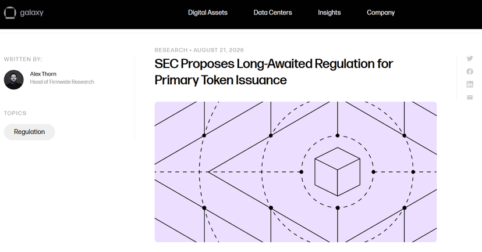
Task: Click the Head of Firmwide Research subtitle
Action: click(x=62, y=82)
